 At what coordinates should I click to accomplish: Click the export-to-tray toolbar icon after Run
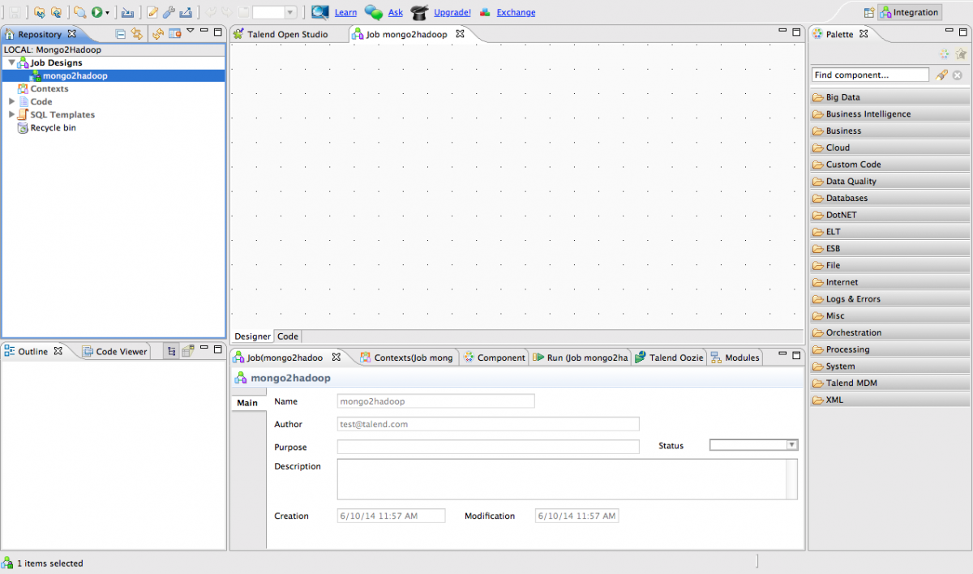(x=127, y=12)
